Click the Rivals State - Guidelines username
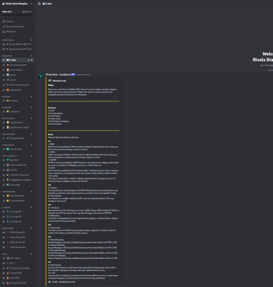This screenshot has width=273, height=287. point(58,74)
